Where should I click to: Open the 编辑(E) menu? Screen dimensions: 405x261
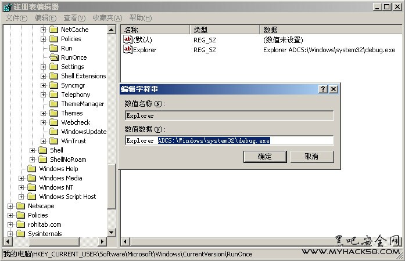click(x=45, y=18)
